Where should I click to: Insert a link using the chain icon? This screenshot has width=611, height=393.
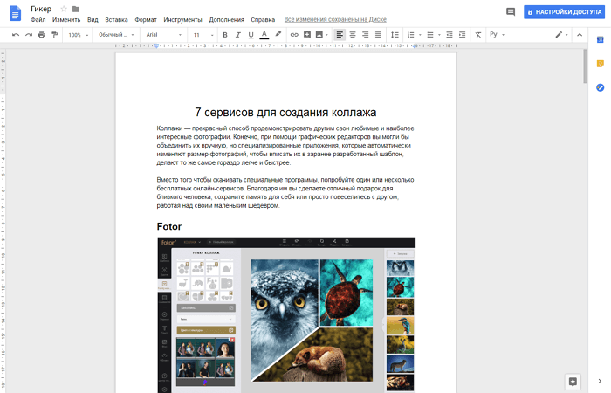tap(294, 35)
